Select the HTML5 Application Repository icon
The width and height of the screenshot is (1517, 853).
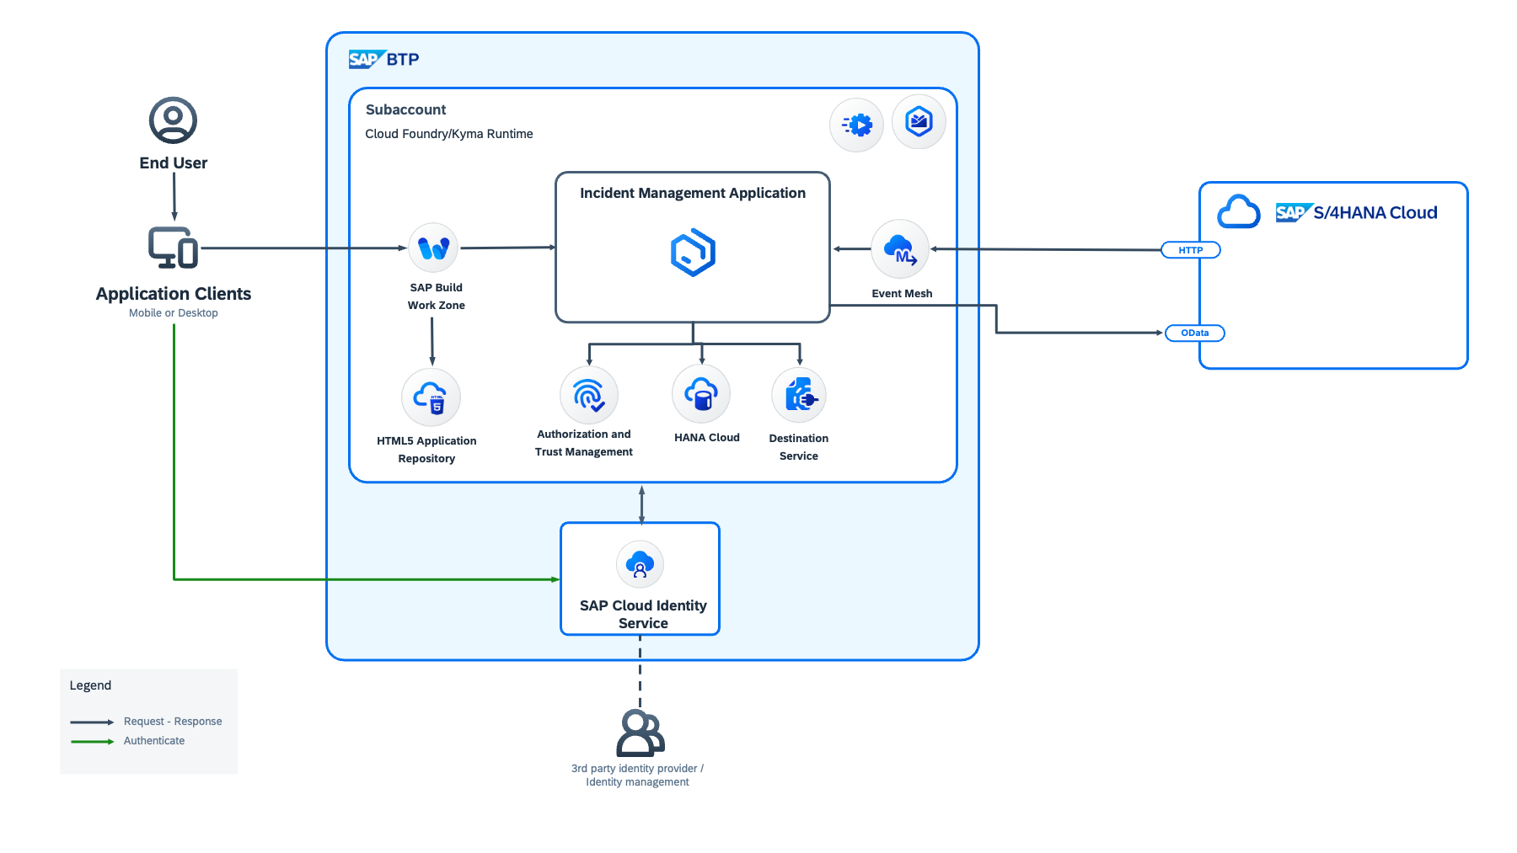coord(431,397)
